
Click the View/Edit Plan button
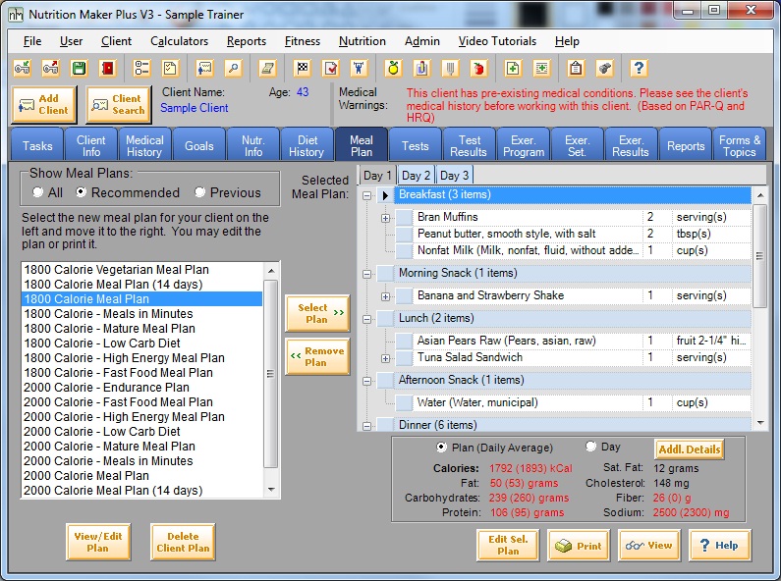click(98, 542)
